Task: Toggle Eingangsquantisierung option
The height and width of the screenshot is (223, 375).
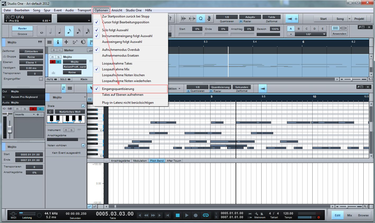Action: point(130,89)
